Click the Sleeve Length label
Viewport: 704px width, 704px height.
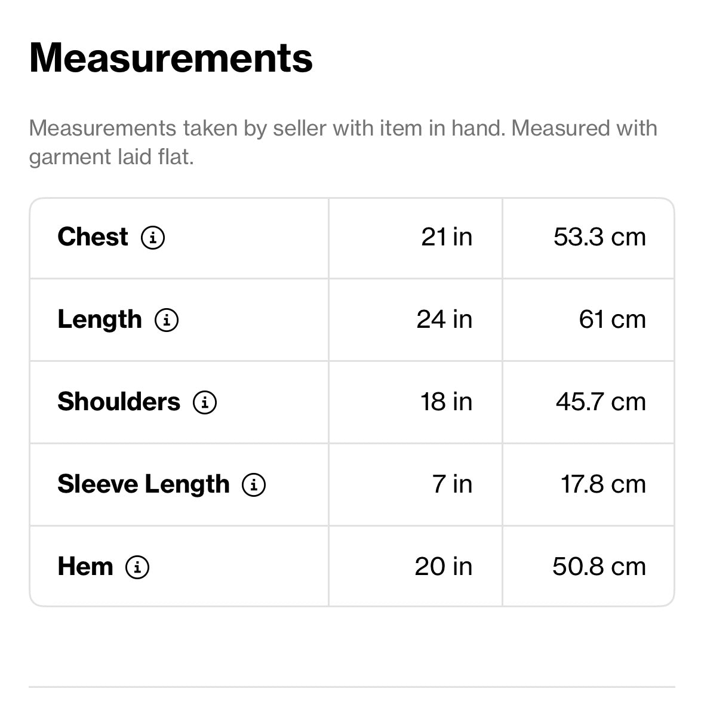[x=143, y=484]
